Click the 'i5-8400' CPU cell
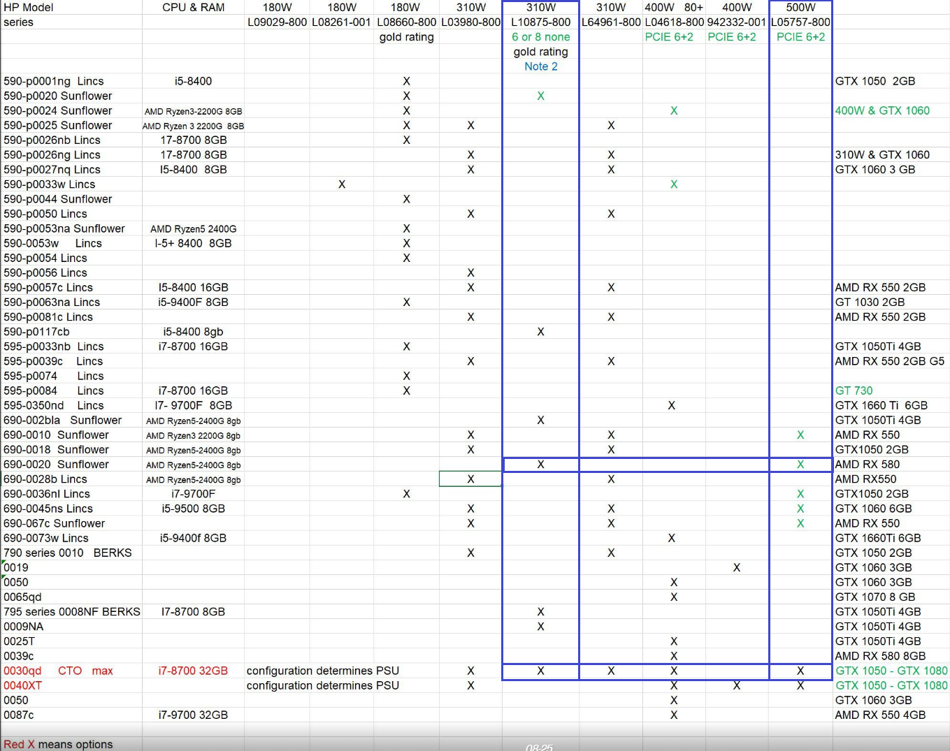Image resolution: width=950 pixels, height=751 pixels. pos(193,81)
